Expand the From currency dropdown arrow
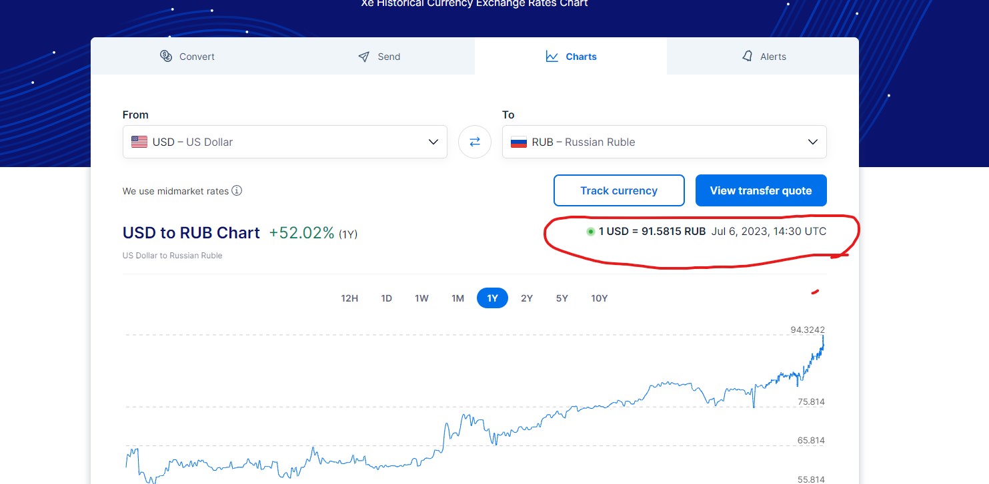Viewport: 989px width, 484px height. pyautogui.click(x=433, y=142)
